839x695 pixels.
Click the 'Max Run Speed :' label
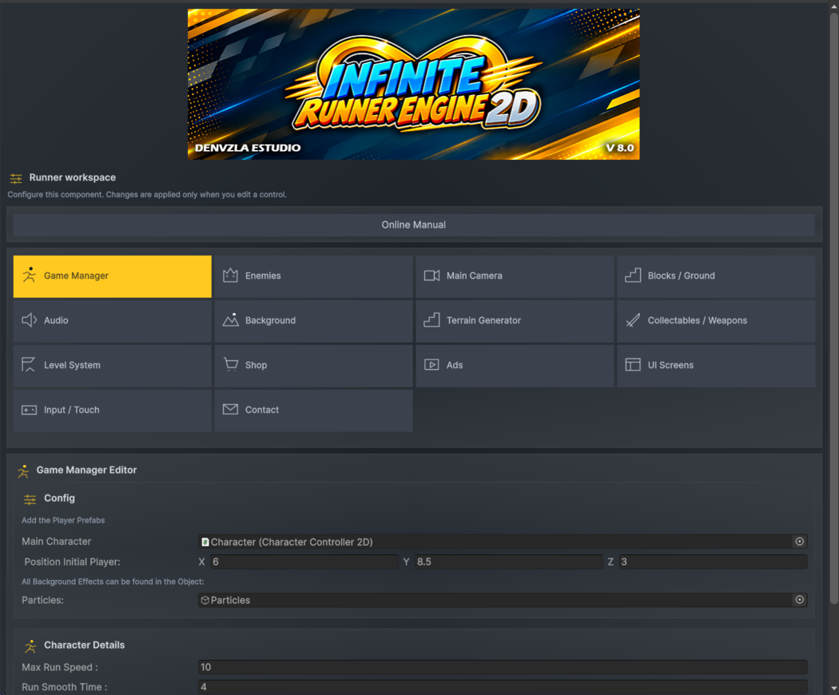pyautogui.click(x=60, y=667)
